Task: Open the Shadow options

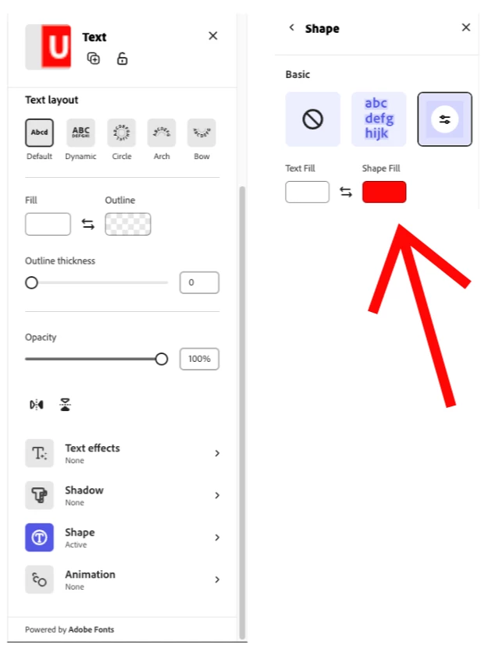Action: (x=123, y=495)
